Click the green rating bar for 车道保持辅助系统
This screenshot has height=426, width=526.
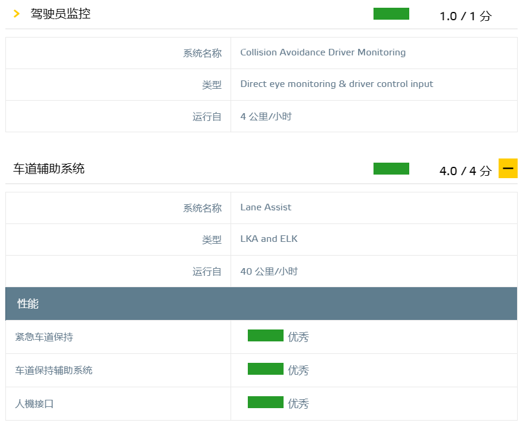265,369
